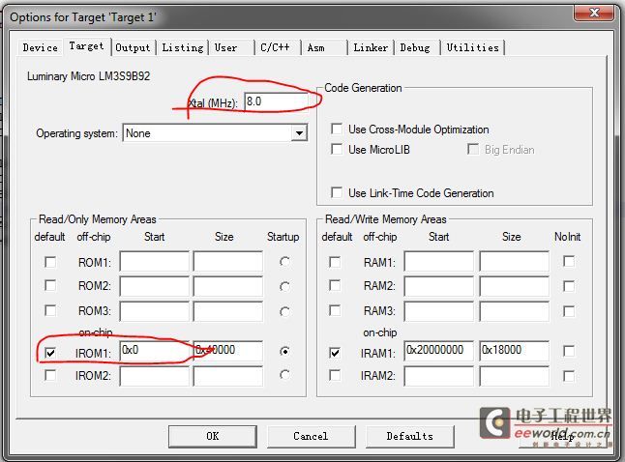Image resolution: width=625 pixels, height=462 pixels.
Task: Check the ROM2 default checkbox
Action: tap(50, 285)
